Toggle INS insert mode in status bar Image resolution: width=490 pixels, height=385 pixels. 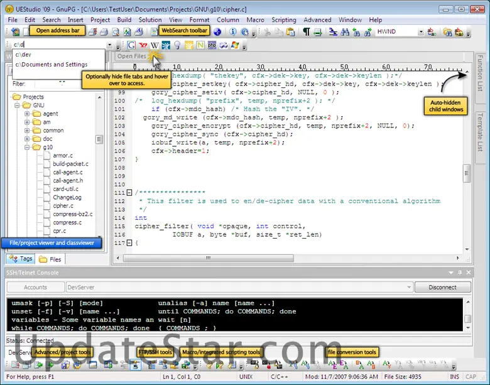coord(454,377)
